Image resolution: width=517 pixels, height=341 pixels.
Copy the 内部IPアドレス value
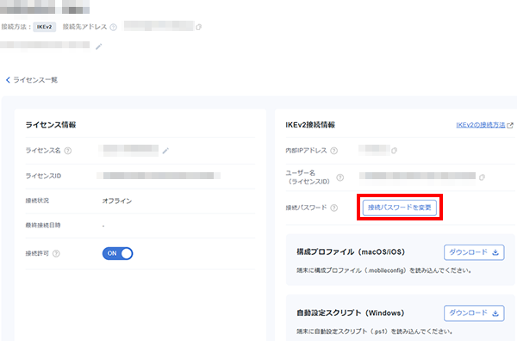point(394,151)
